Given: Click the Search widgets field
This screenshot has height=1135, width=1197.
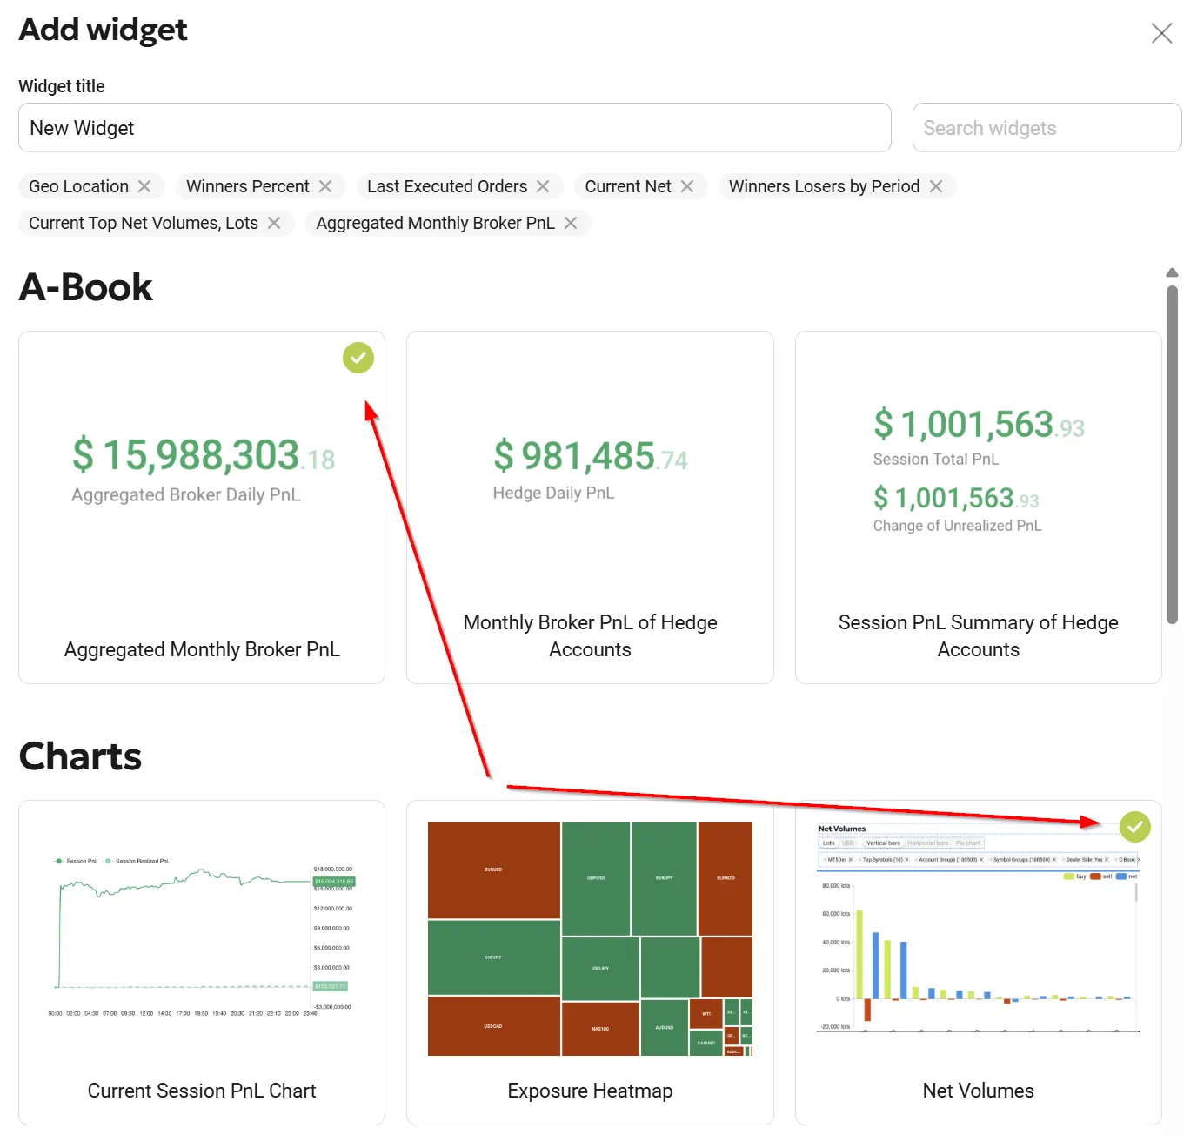Looking at the screenshot, I should (x=1047, y=128).
